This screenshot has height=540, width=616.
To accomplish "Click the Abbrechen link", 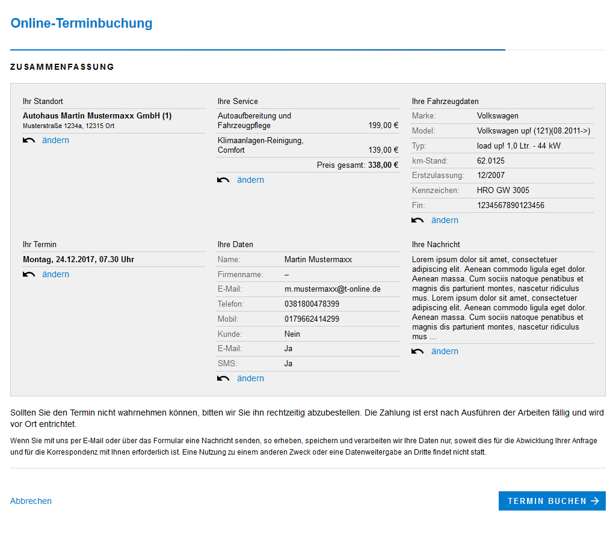I will click(31, 500).
